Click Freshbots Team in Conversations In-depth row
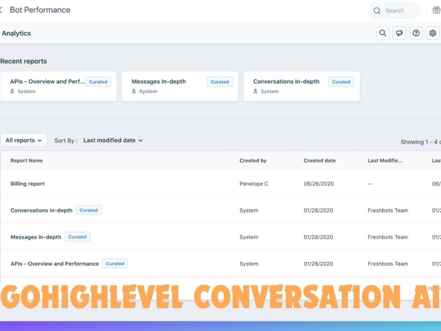The height and width of the screenshot is (331, 441). 388,210
